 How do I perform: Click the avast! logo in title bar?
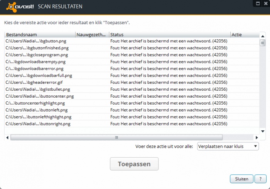click(x=20, y=7)
